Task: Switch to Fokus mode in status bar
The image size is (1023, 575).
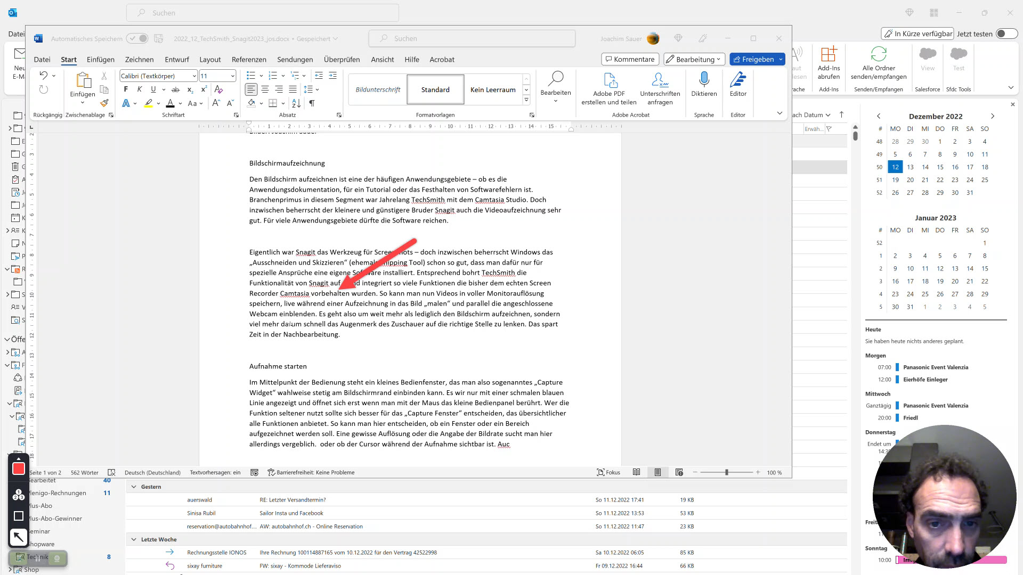Action: [608, 472]
